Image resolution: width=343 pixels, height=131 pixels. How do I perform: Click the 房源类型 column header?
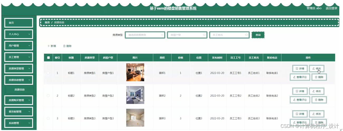(x=90, y=58)
